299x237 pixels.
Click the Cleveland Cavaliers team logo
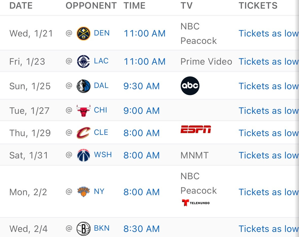[83, 133]
